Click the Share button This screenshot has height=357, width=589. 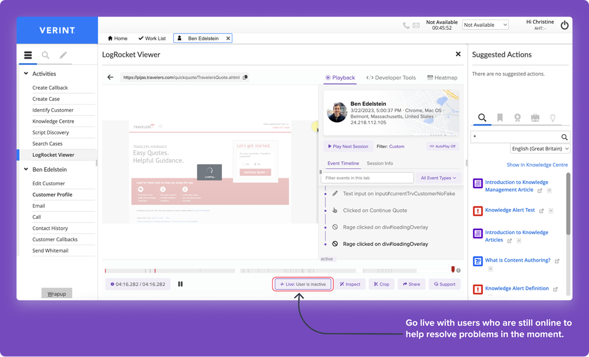tap(411, 284)
